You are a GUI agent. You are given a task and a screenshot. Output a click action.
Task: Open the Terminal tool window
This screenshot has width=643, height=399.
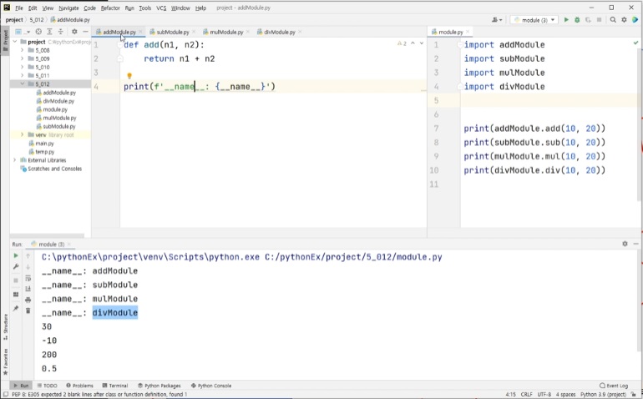(115, 386)
